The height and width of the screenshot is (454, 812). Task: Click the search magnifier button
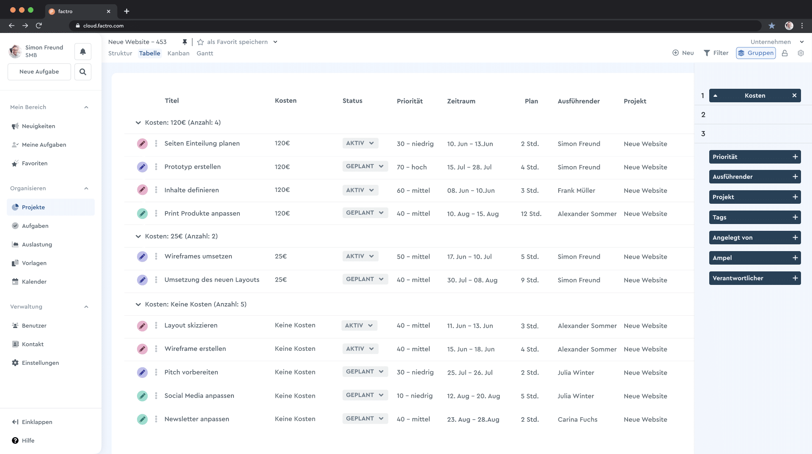click(83, 72)
